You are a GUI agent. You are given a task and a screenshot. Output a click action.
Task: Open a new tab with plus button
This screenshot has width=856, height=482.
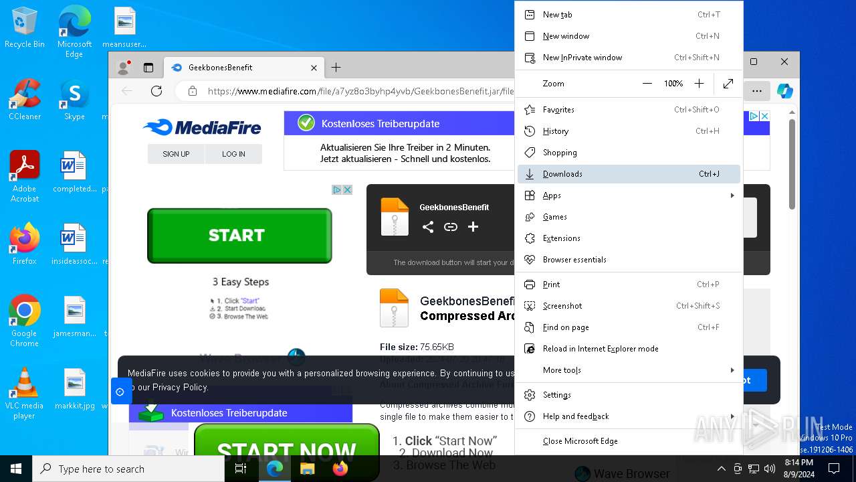coord(336,68)
